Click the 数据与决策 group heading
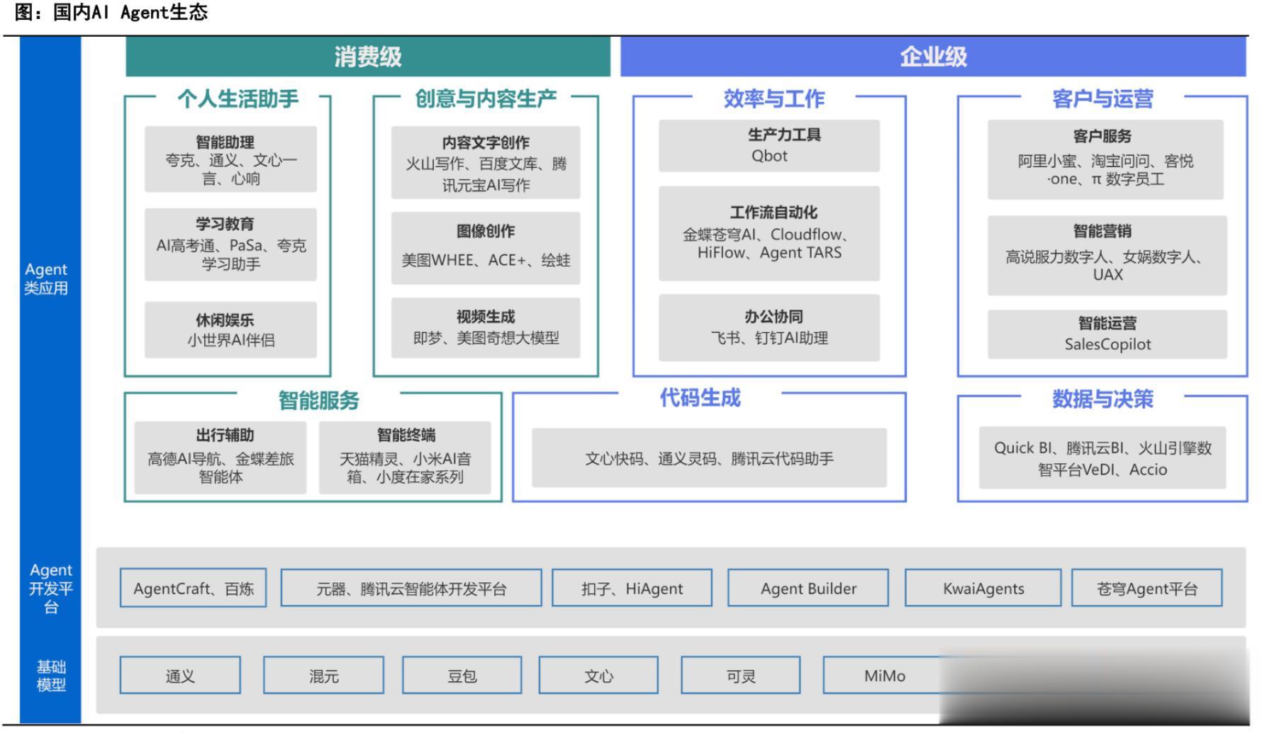 [1102, 399]
